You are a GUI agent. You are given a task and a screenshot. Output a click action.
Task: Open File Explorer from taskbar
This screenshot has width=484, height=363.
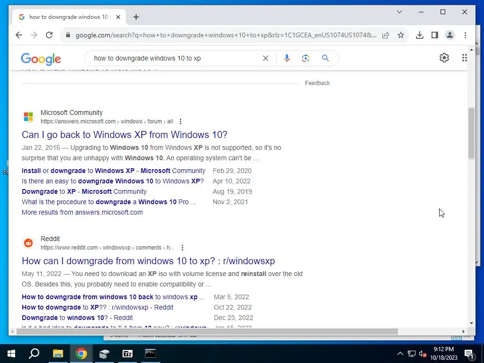pyautogui.click(x=58, y=354)
